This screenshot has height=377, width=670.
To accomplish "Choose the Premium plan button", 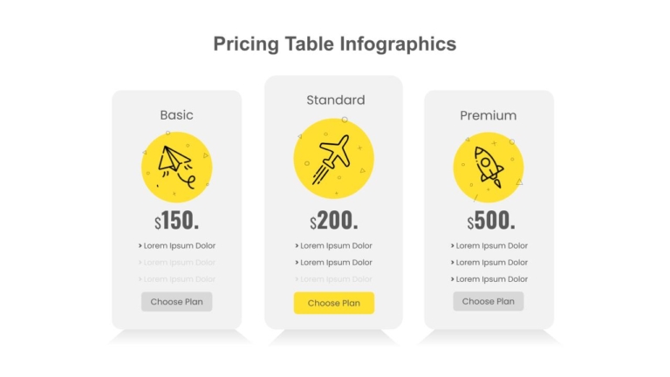I will click(489, 301).
